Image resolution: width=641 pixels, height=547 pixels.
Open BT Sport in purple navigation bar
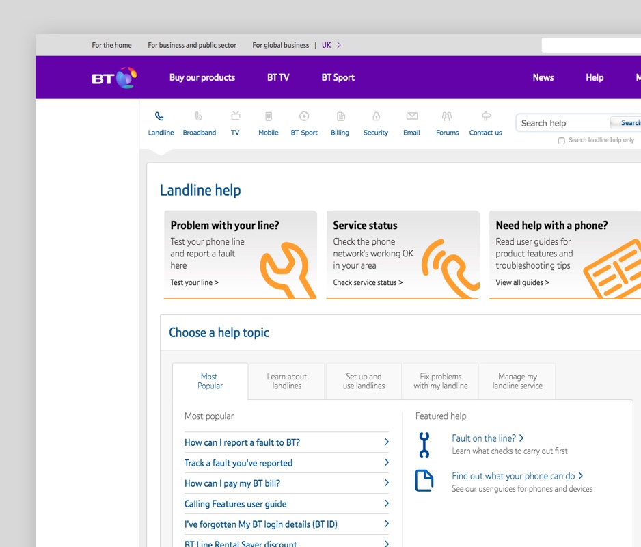tap(338, 78)
